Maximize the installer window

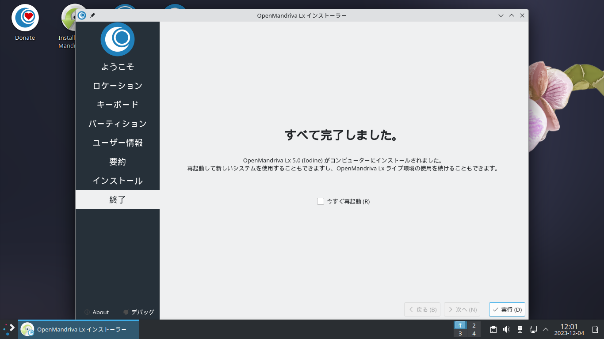512,15
